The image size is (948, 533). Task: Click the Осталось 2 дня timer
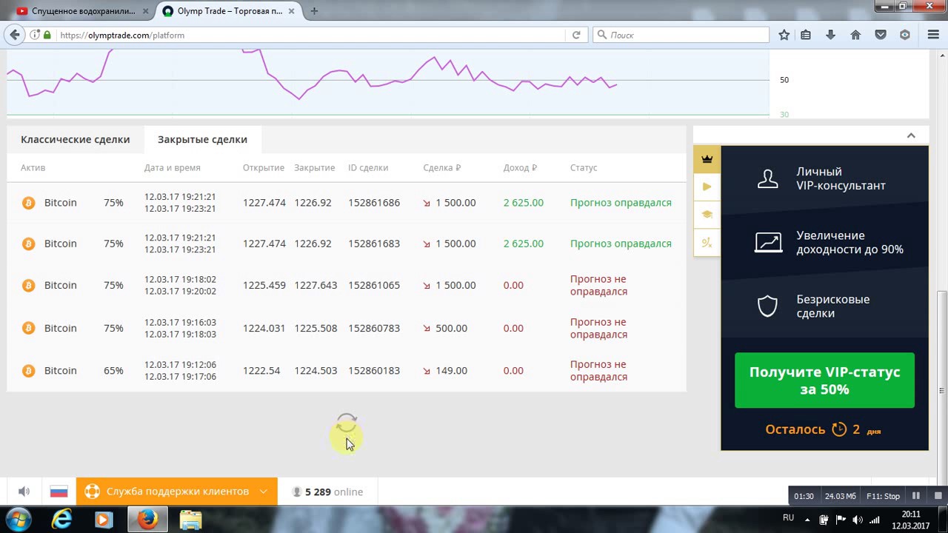[823, 429]
